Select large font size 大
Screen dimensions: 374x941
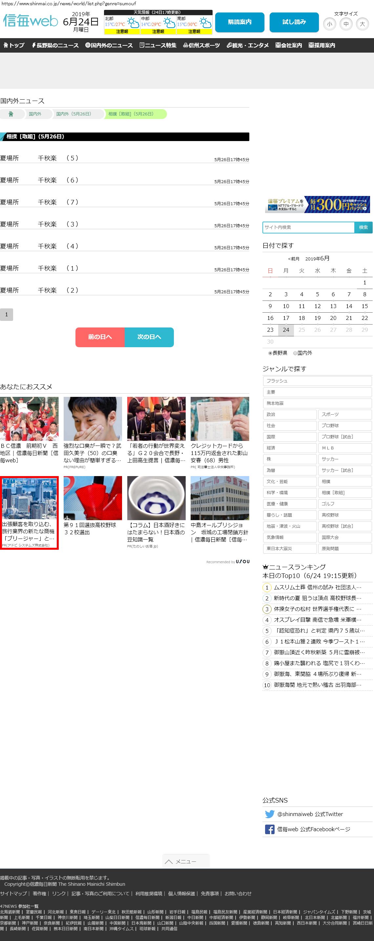[362, 24]
